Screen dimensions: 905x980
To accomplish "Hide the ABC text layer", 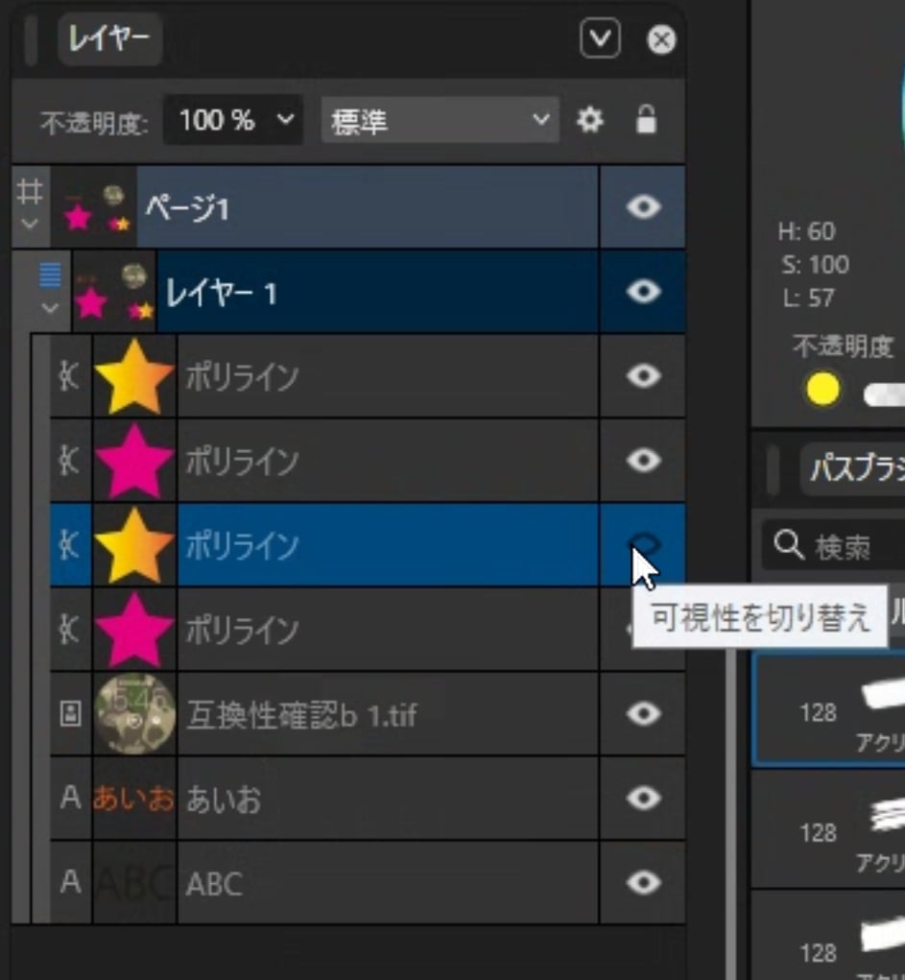I will [x=642, y=883].
